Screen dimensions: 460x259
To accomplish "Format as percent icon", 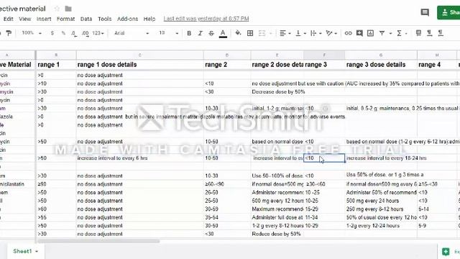I will (x=63, y=33).
